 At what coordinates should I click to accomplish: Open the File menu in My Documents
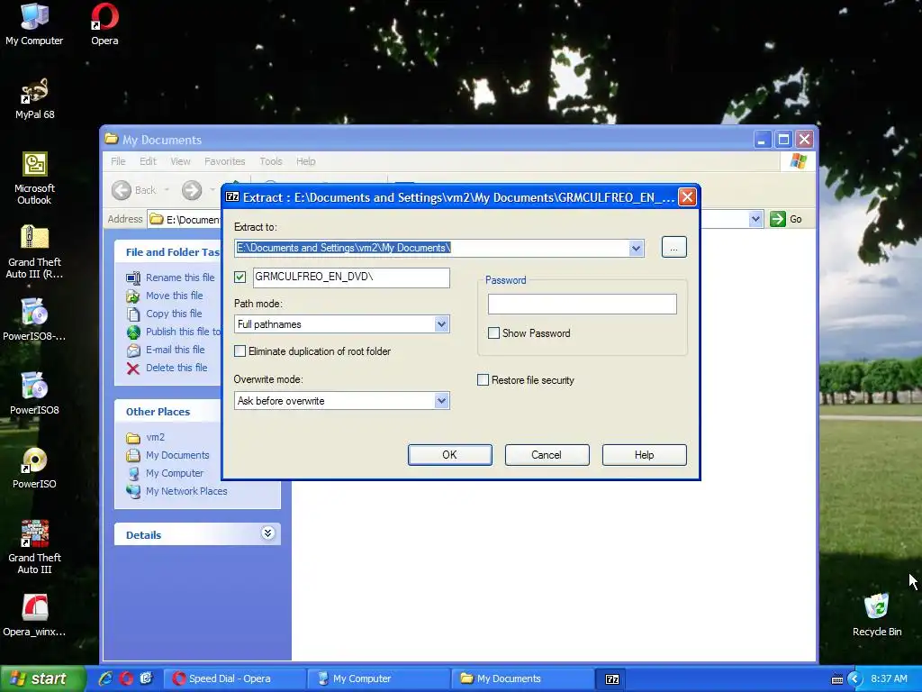coord(118,161)
